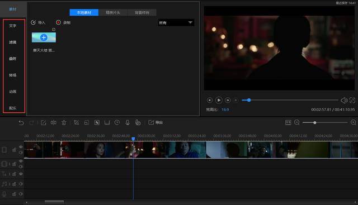Select the split clip tool
Screen dimensions: 358x205
click(54, 123)
